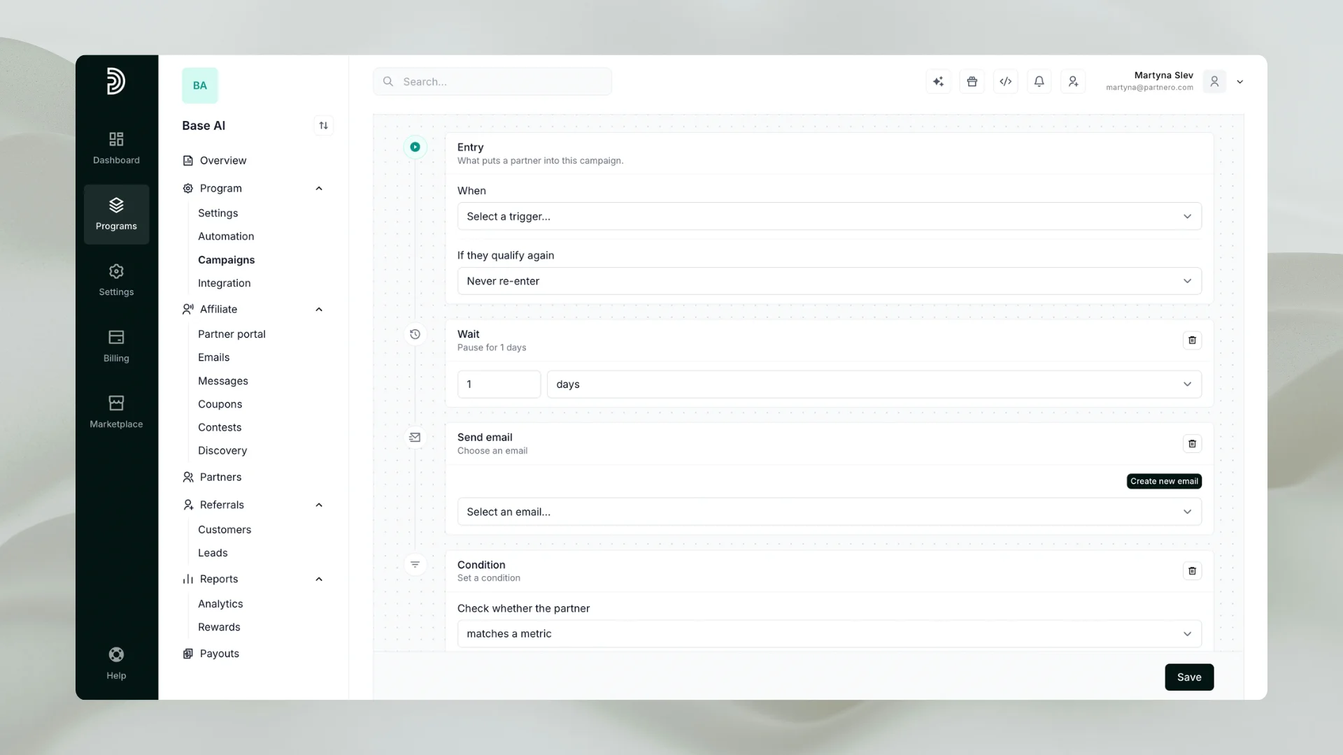Screen dimensions: 1343x755
Task: Click the Partnero logo icon
Action: (116, 81)
